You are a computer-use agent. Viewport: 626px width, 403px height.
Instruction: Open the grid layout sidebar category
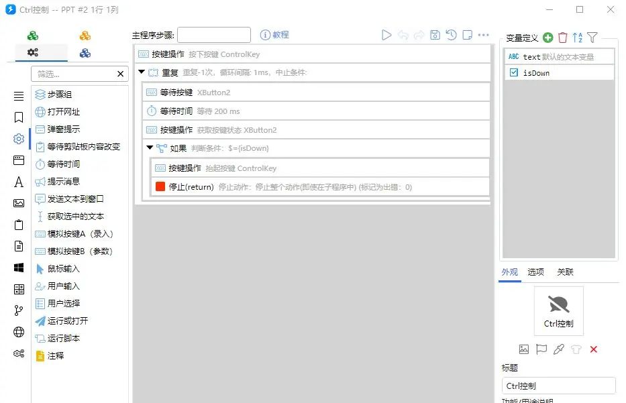tap(19, 289)
